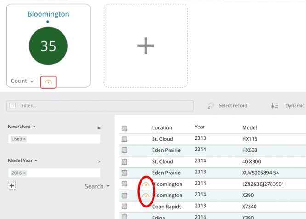Remove the Used filter tag
306x219 pixels.
click(25, 139)
